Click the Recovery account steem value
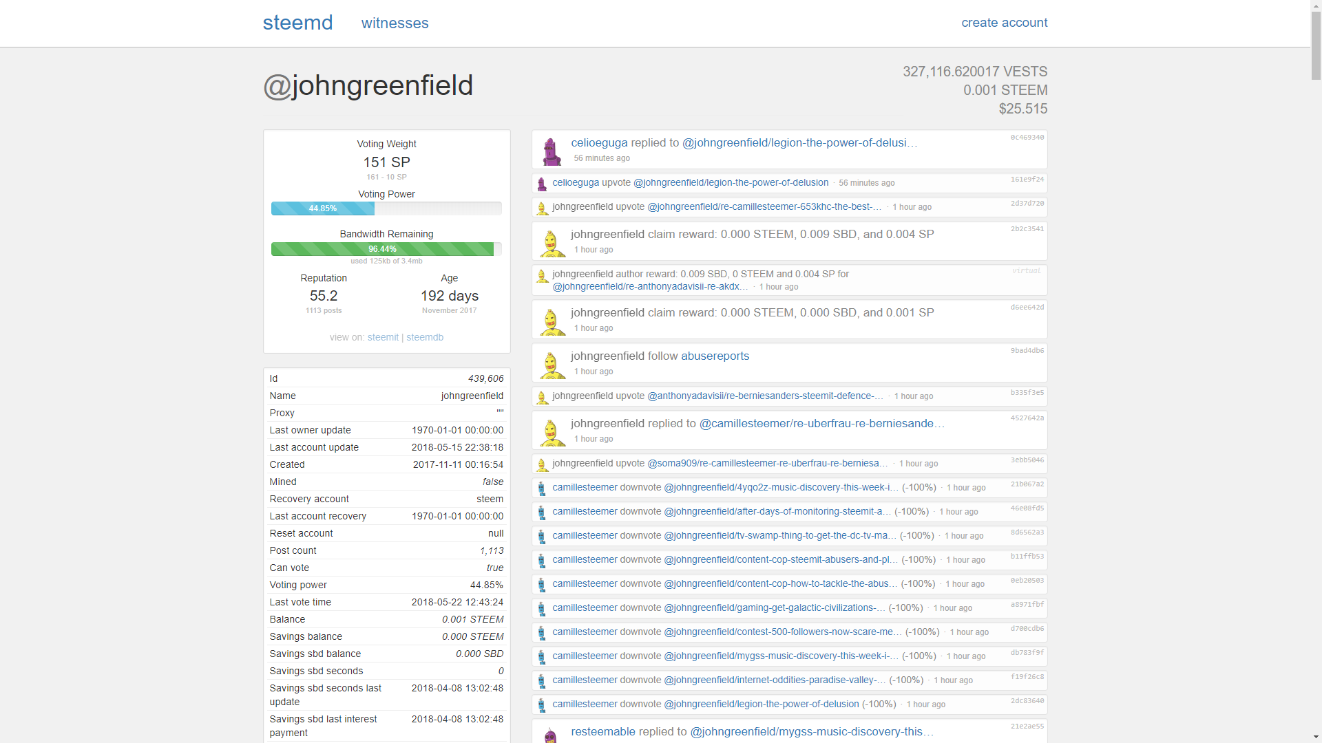Viewport: 1322px width, 743px height. [490, 499]
